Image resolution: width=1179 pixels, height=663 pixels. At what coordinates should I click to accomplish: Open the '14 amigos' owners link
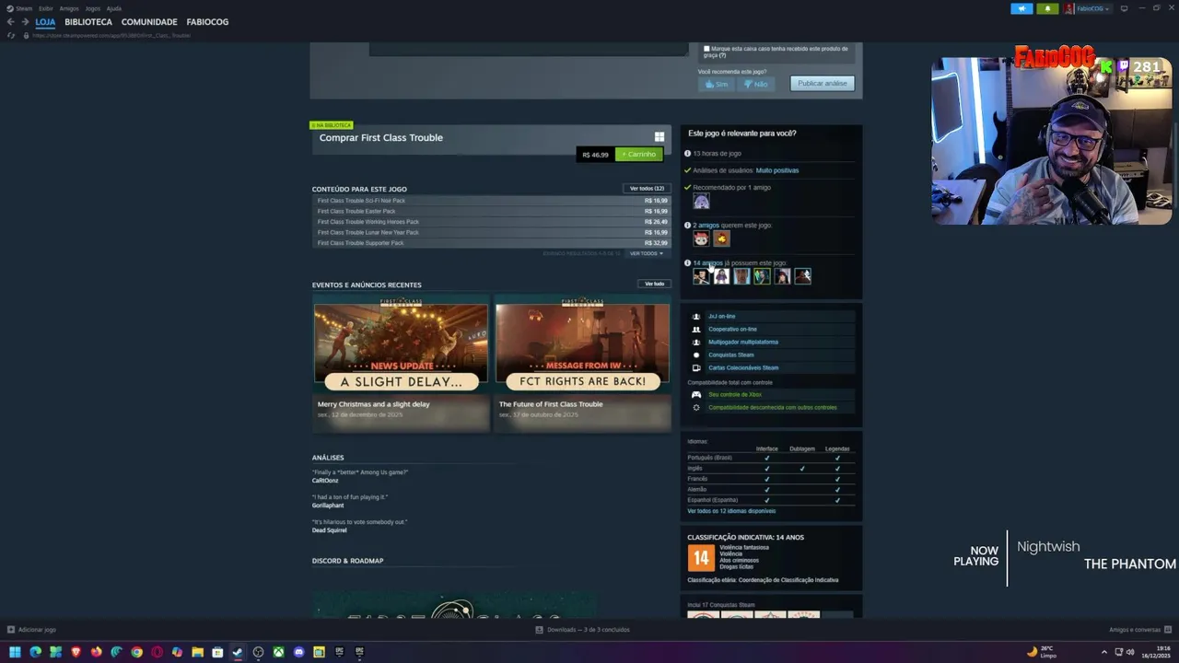[707, 263]
